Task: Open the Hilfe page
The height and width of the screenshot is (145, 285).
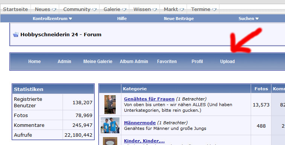Action: click(x=122, y=19)
